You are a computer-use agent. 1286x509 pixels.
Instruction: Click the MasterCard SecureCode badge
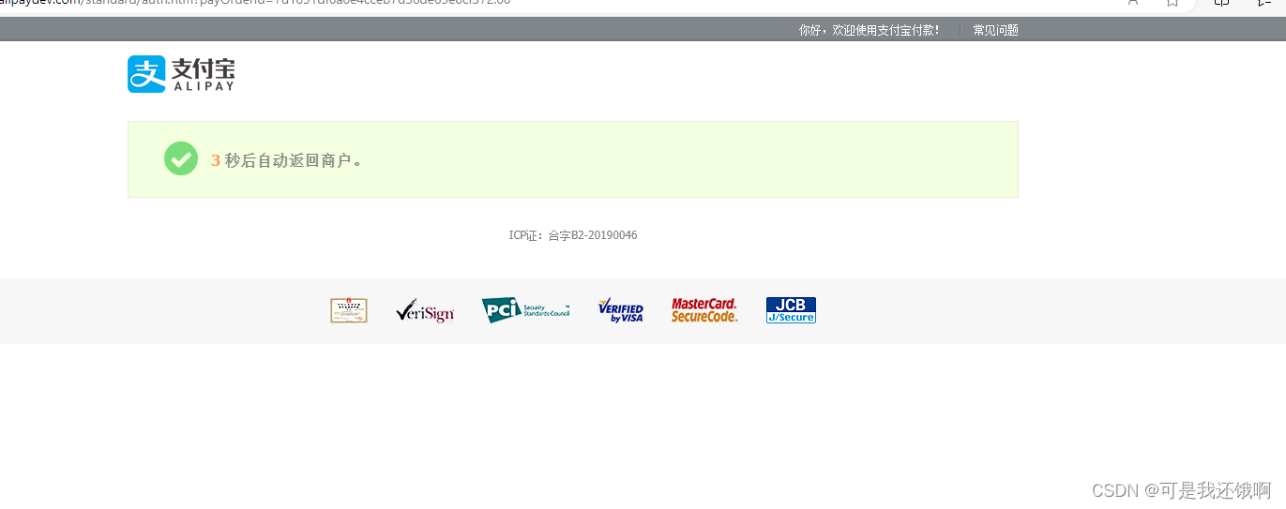704,310
